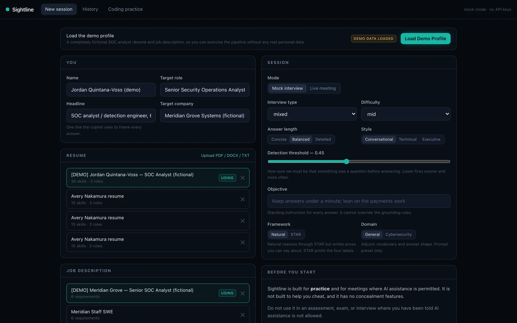
Task: Click the USING badge on the Meridian Grove job
Action: (227, 293)
